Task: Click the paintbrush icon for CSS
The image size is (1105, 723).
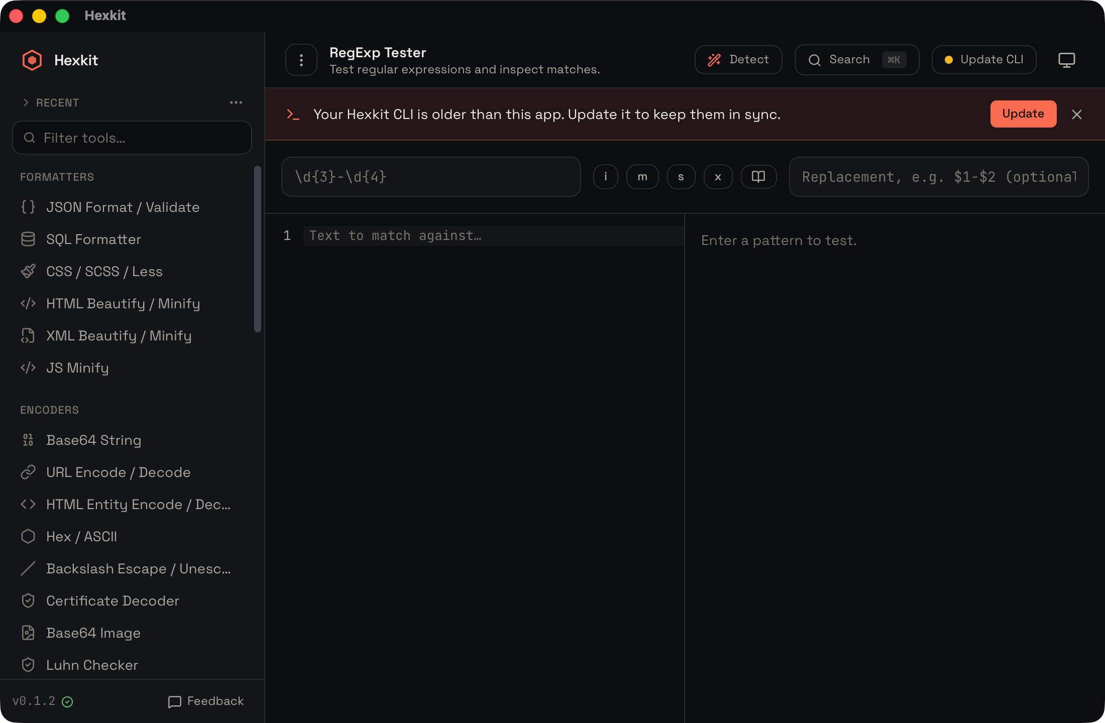Action: [x=28, y=271]
